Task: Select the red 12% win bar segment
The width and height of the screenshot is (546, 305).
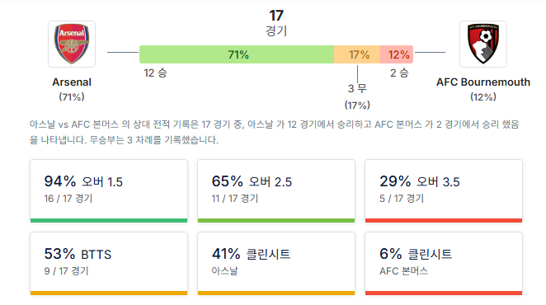Action: (397, 54)
